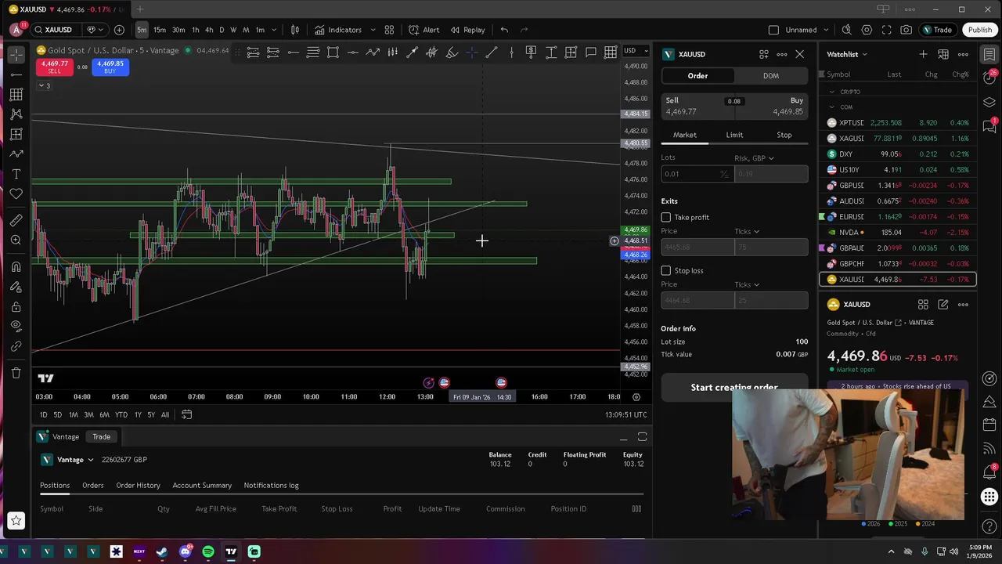Open the object tree layers icon in right sidebar
This screenshot has width=1002, height=564.
989,103
